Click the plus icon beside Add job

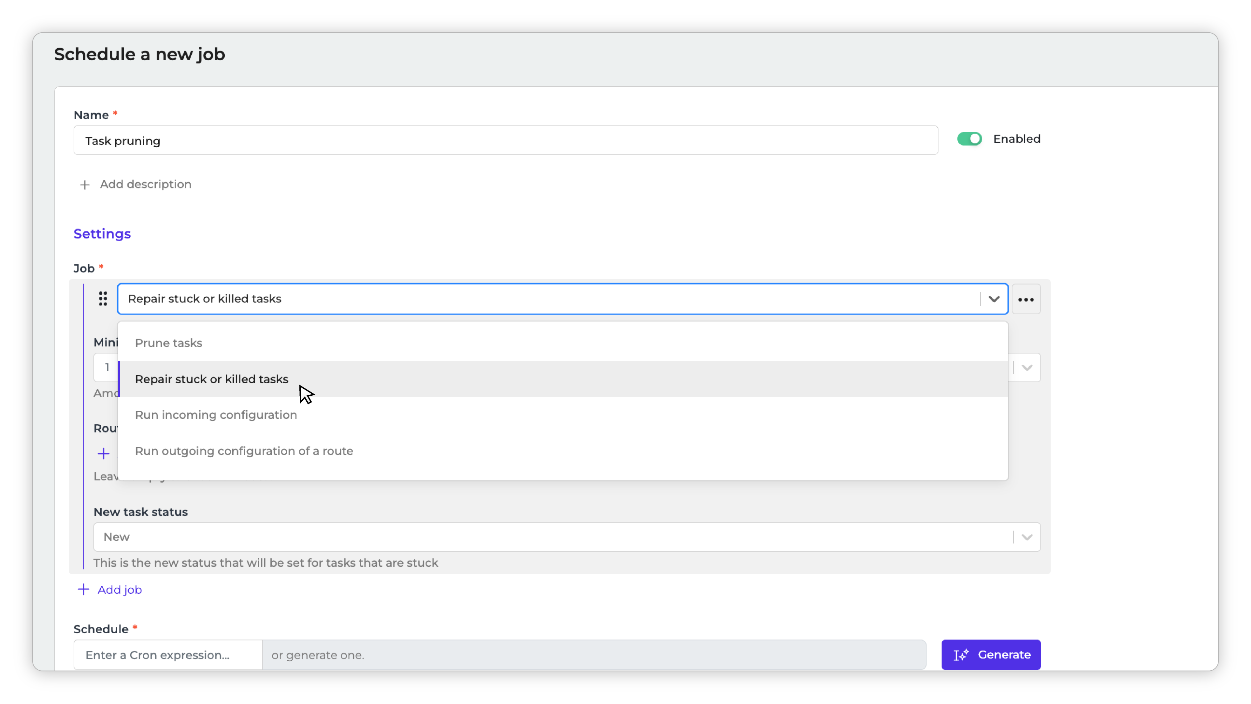[x=83, y=589]
